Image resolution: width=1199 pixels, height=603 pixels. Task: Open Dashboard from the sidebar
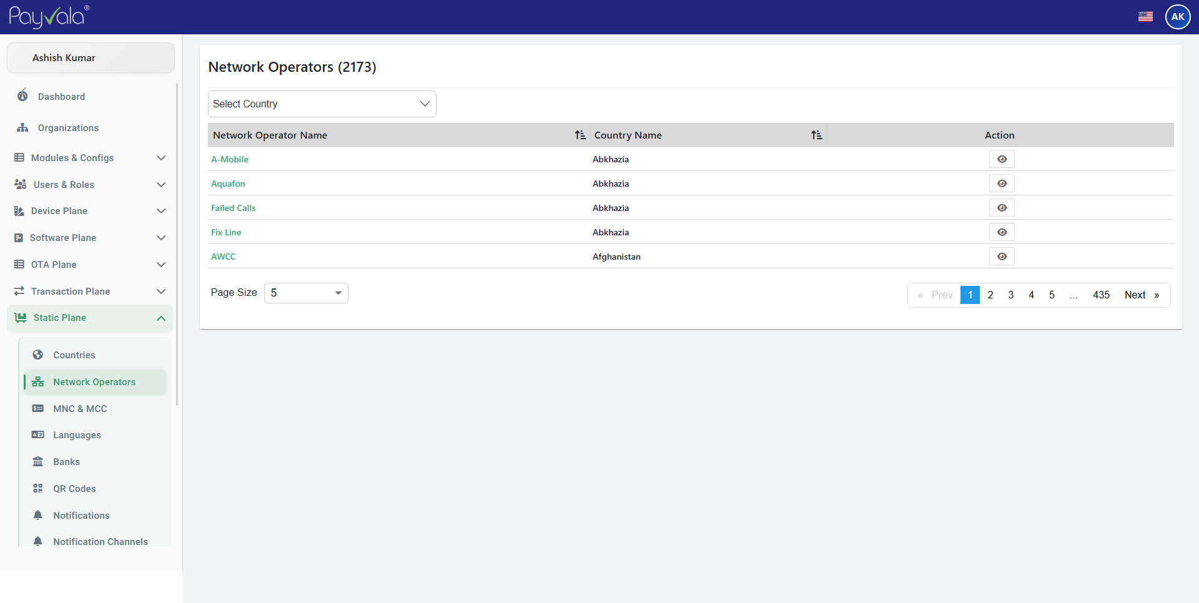(61, 97)
